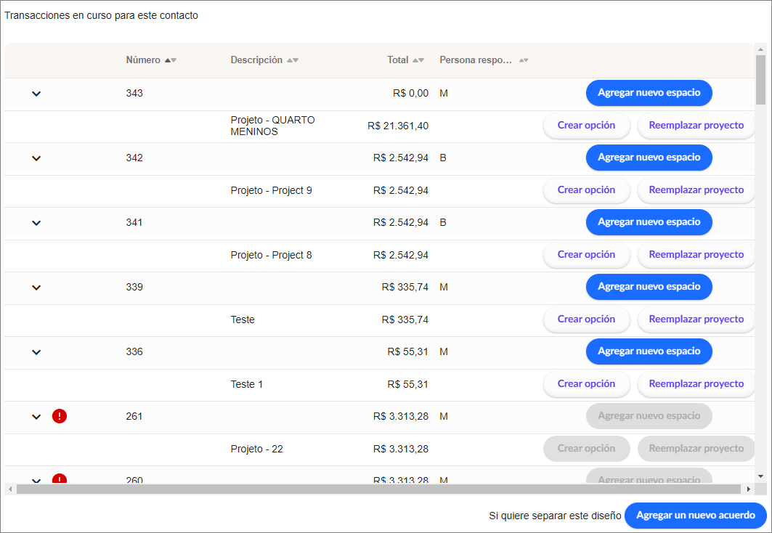This screenshot has width=772, height=533.
Task: Replace project for Projeto - QUARTO MENINOS
Action: pos(696,126)
